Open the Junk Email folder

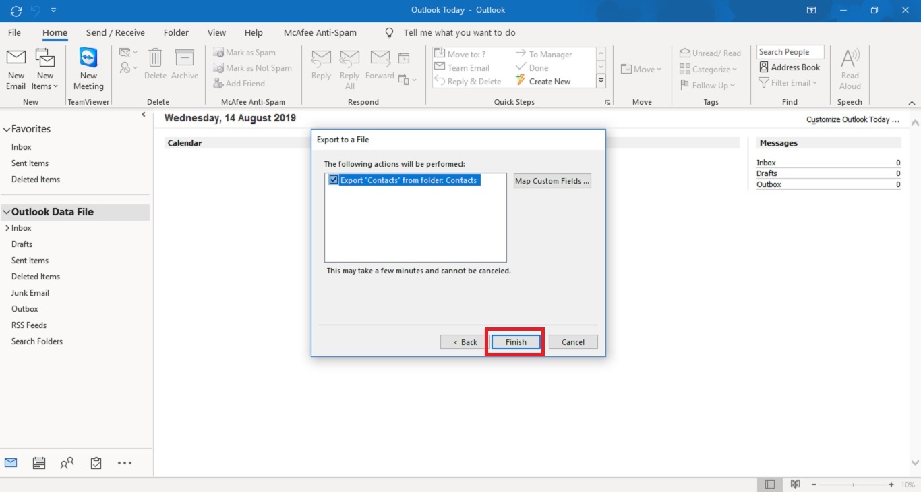(x=30, y=293)
